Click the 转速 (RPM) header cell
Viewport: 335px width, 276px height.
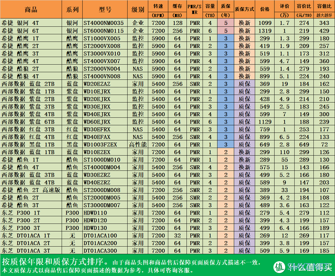pyautogui.click(x=158, y=9)
